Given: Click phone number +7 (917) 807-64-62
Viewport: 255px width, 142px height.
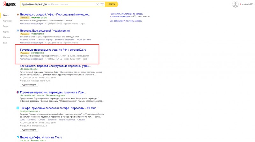Looking at the screenshot, I should pyautogui.click(x=54, y=23).
